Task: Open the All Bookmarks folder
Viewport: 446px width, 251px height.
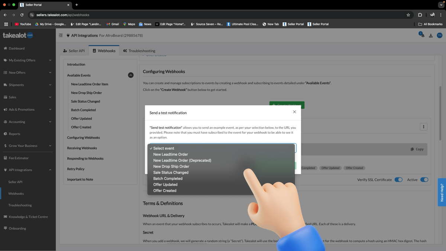Action: [x=430, y=24]
